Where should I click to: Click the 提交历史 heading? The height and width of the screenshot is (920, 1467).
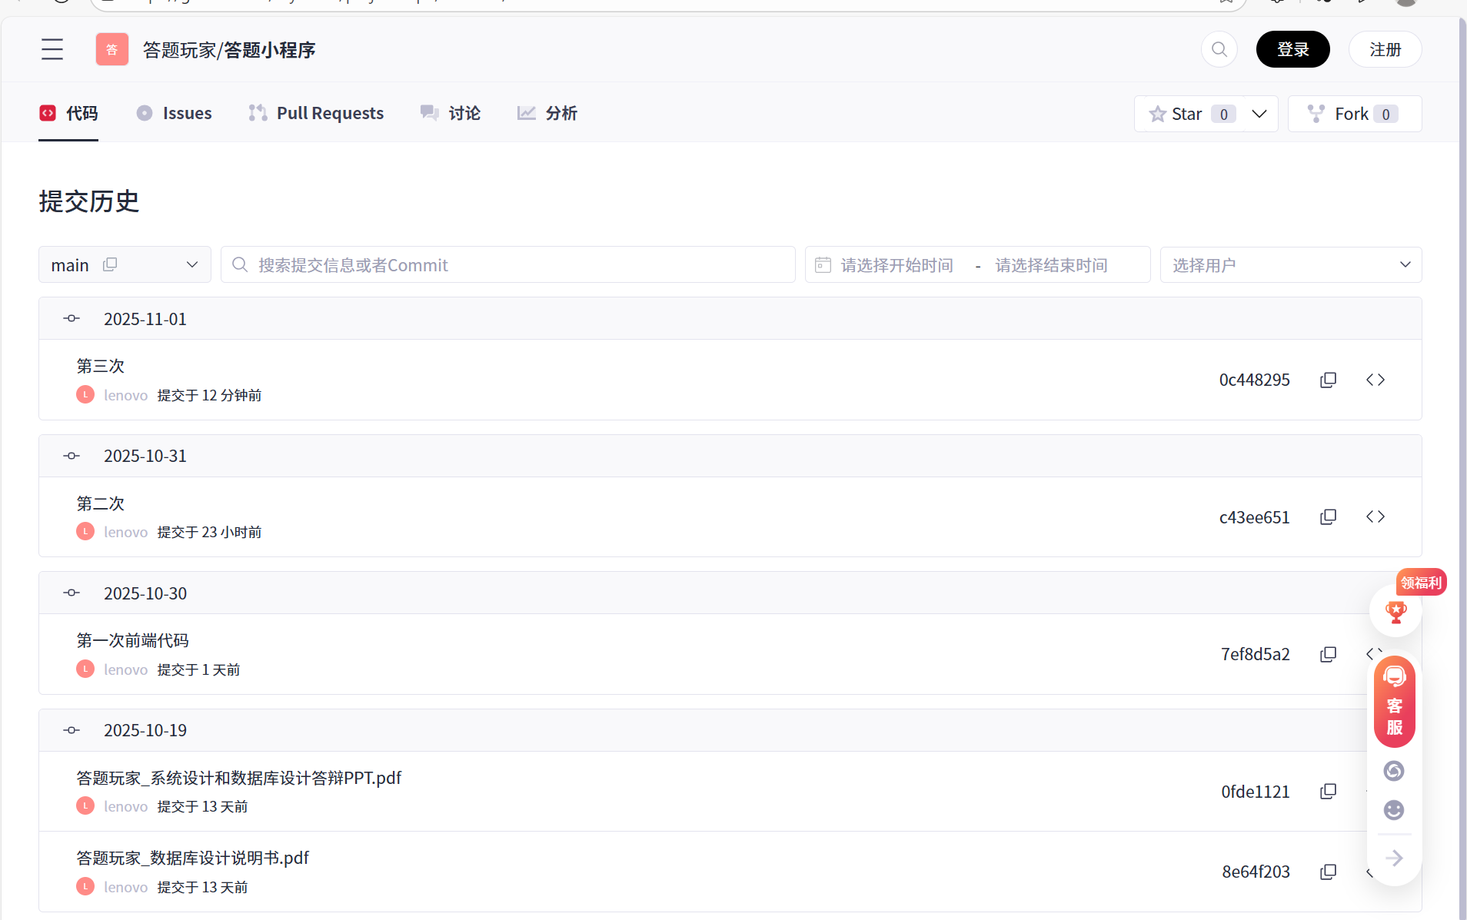point(89,201)
